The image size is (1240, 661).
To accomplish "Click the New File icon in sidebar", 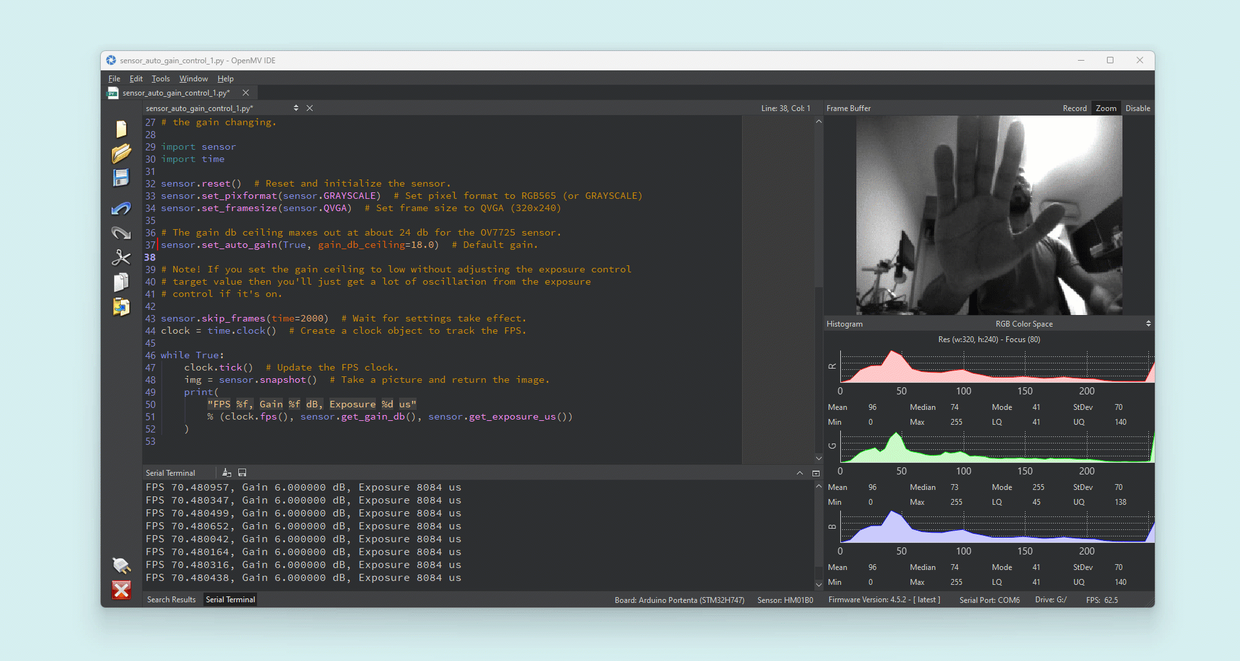I will (121, 129).
